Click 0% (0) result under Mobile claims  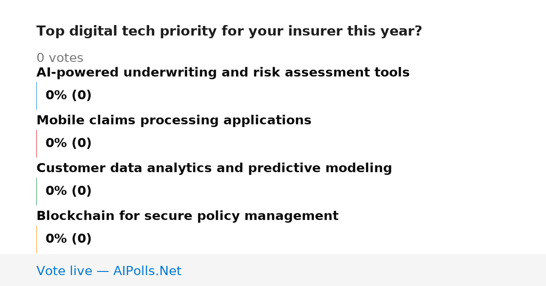[69, 143]
